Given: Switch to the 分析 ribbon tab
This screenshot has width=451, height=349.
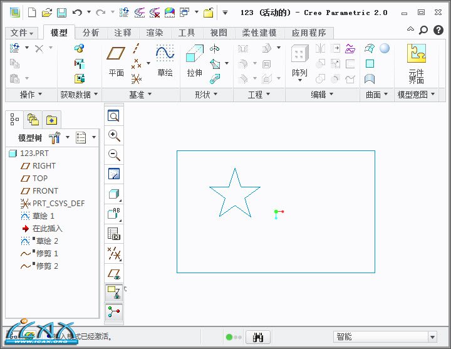Looking at the screenshot, I should click(91, 33).
